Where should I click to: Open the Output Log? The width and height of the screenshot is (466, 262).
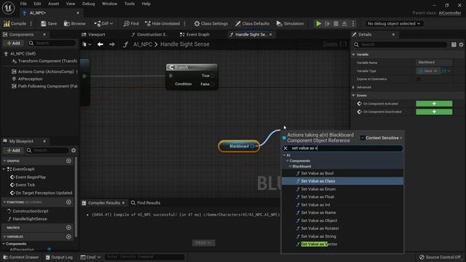click(59, 257)
